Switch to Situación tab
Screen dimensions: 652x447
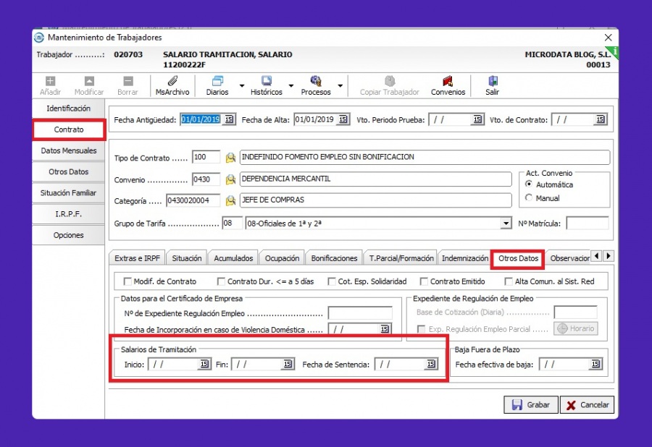[x=187, y=258]
